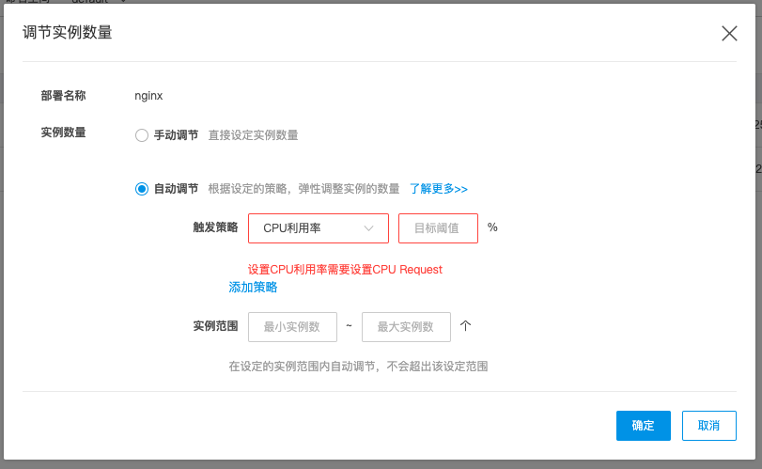
Task: Cancel with the 取消 button
Action: (709, 426)
